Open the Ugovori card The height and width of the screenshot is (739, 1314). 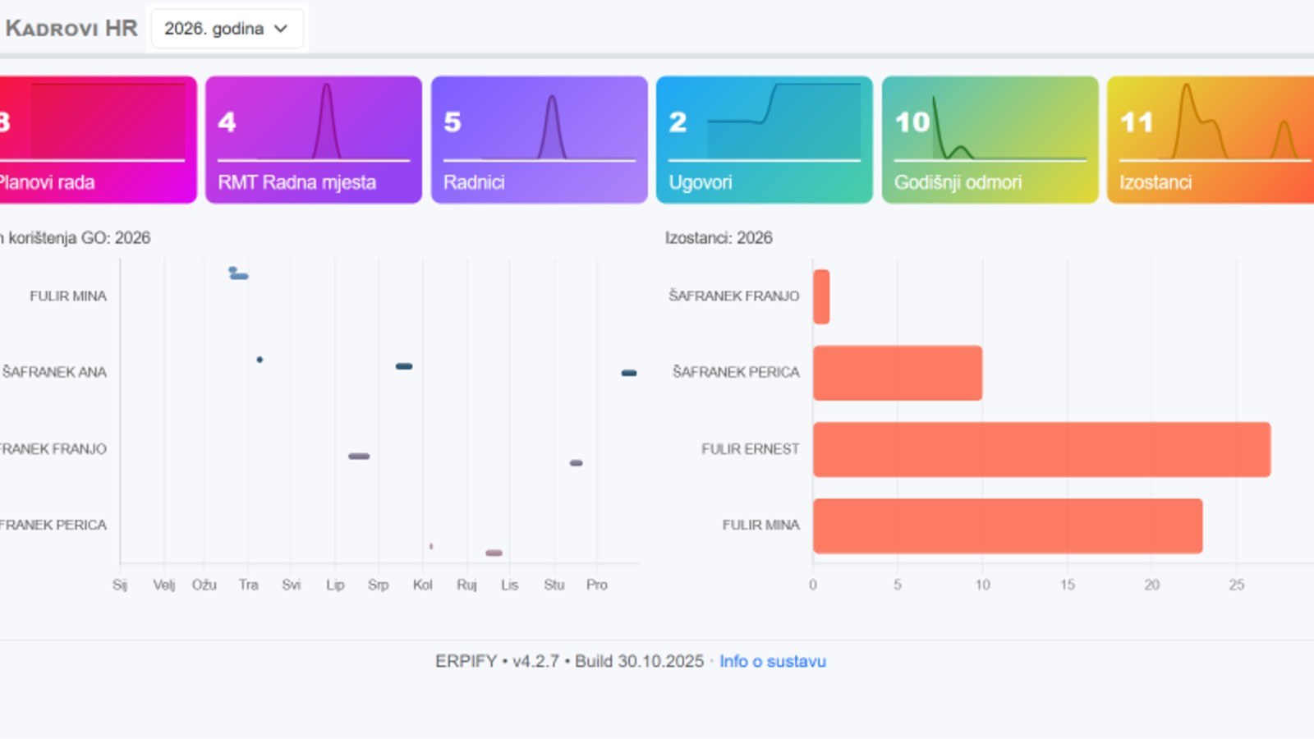(x=765, y=140)
